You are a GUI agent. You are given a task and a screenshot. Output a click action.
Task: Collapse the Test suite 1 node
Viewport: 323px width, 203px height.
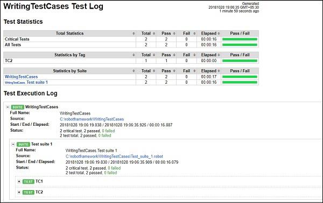tap(13, 144)
